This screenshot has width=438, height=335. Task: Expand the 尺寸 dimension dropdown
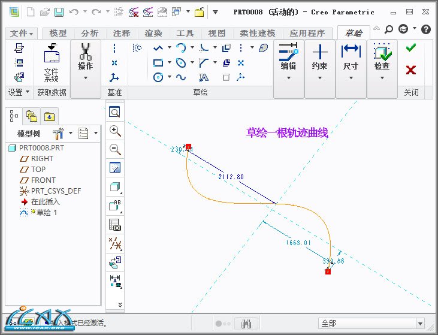pos(351,77)
